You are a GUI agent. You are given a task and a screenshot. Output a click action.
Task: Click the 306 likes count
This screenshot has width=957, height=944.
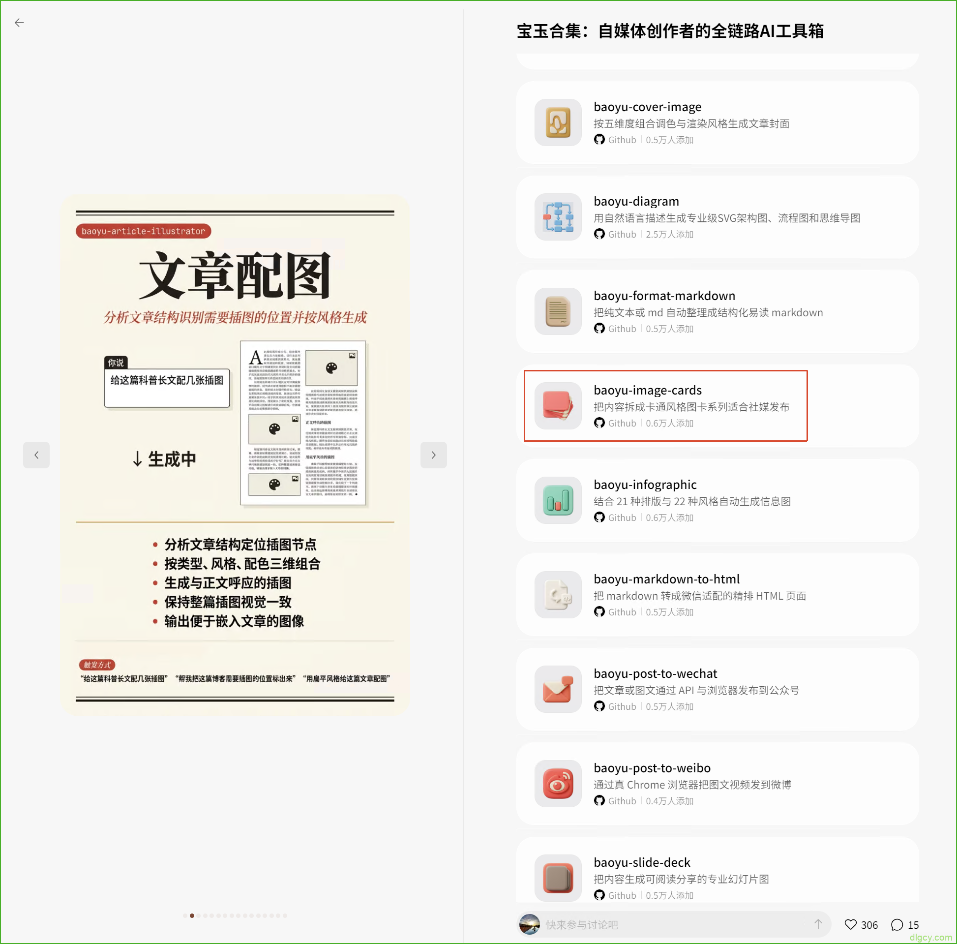pyautogui.click(x=869, y=925)
